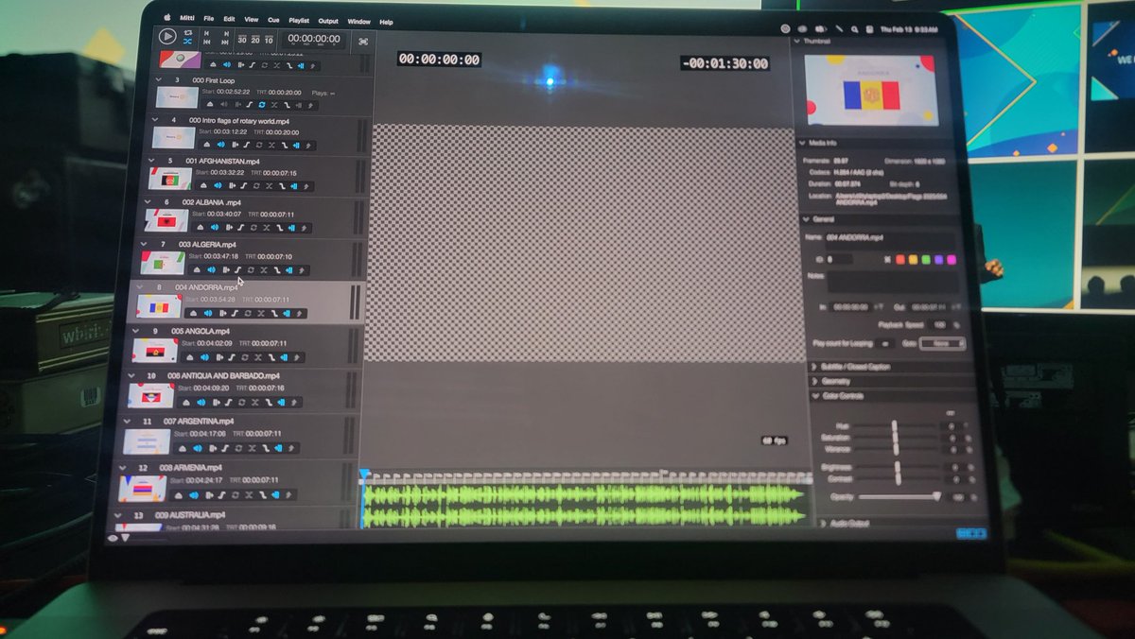Open the File menu
The image size is (1135, 639).
(208, 18)
